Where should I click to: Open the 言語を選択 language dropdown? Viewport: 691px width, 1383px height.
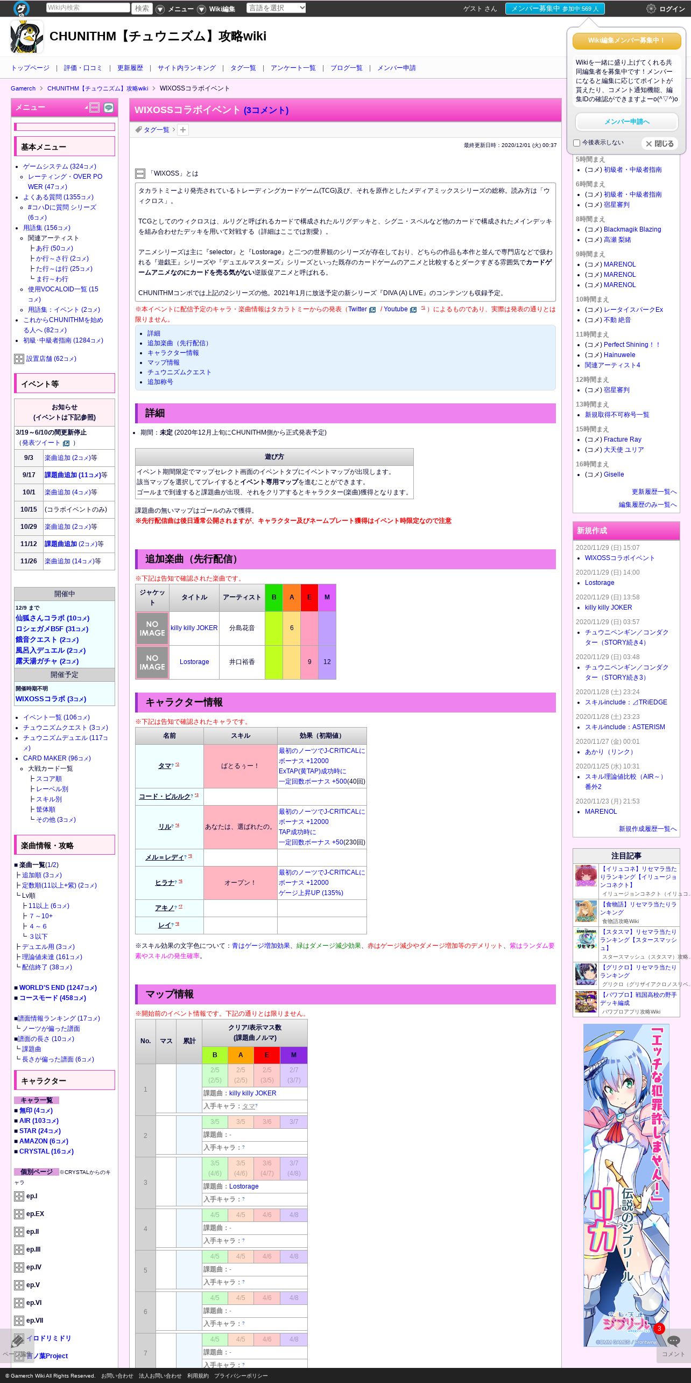click(x=276, y=8)
